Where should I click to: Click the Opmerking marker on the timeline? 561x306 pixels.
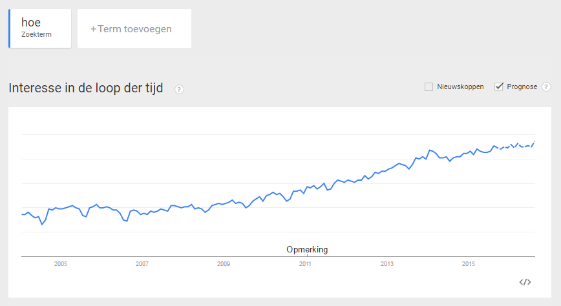(307, 250)
